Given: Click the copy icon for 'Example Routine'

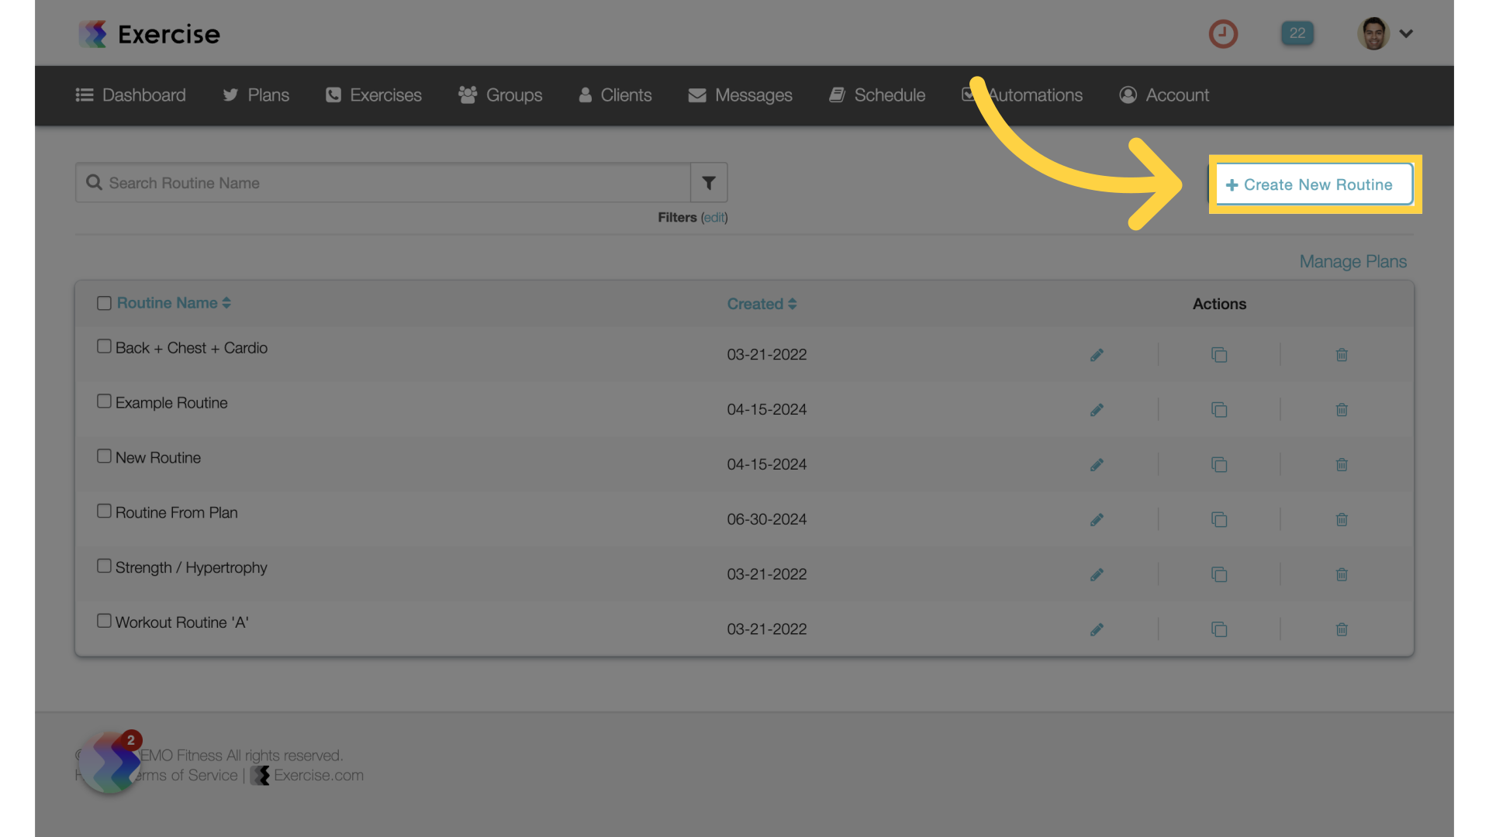Looking at the screenshot, I should (1219, 408).
